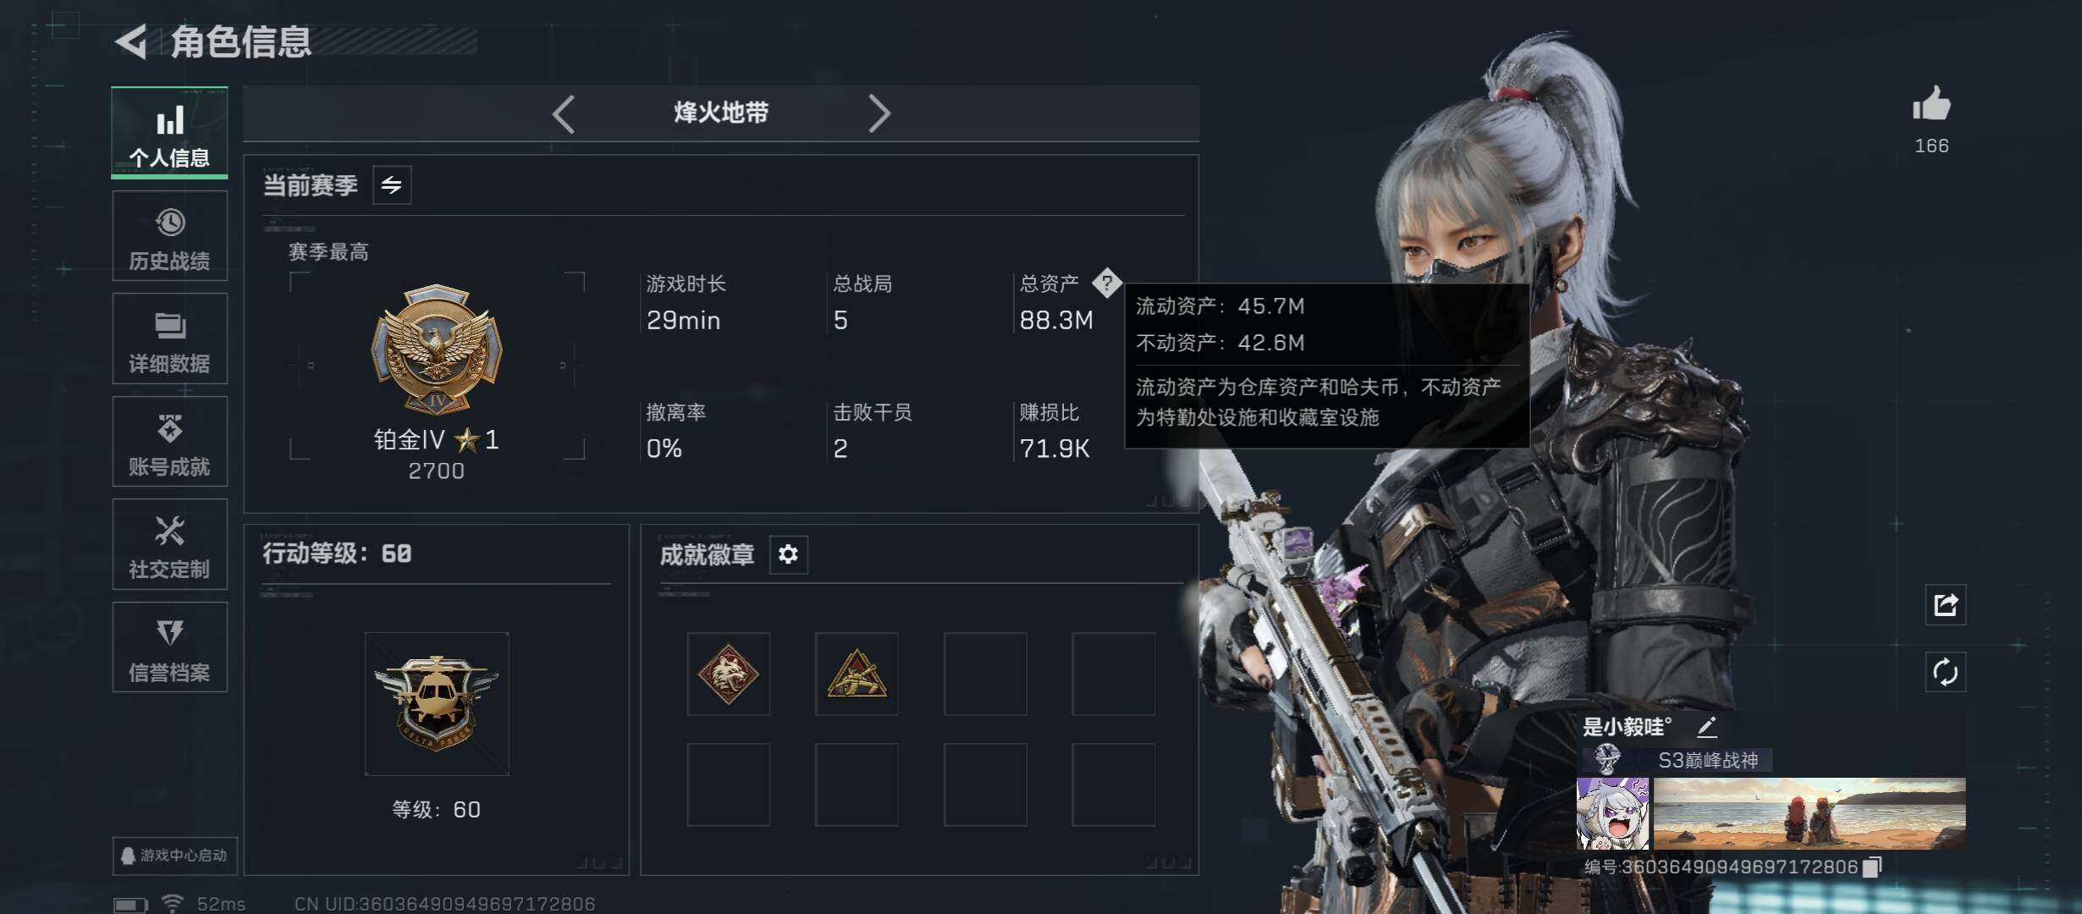
Task: Click the 游戏中心启动 button
Action: 175,856
